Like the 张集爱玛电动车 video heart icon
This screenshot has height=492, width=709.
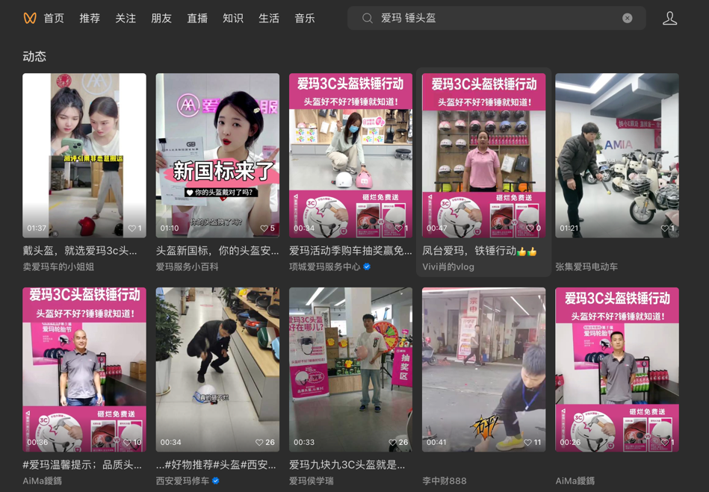(665, 228)
